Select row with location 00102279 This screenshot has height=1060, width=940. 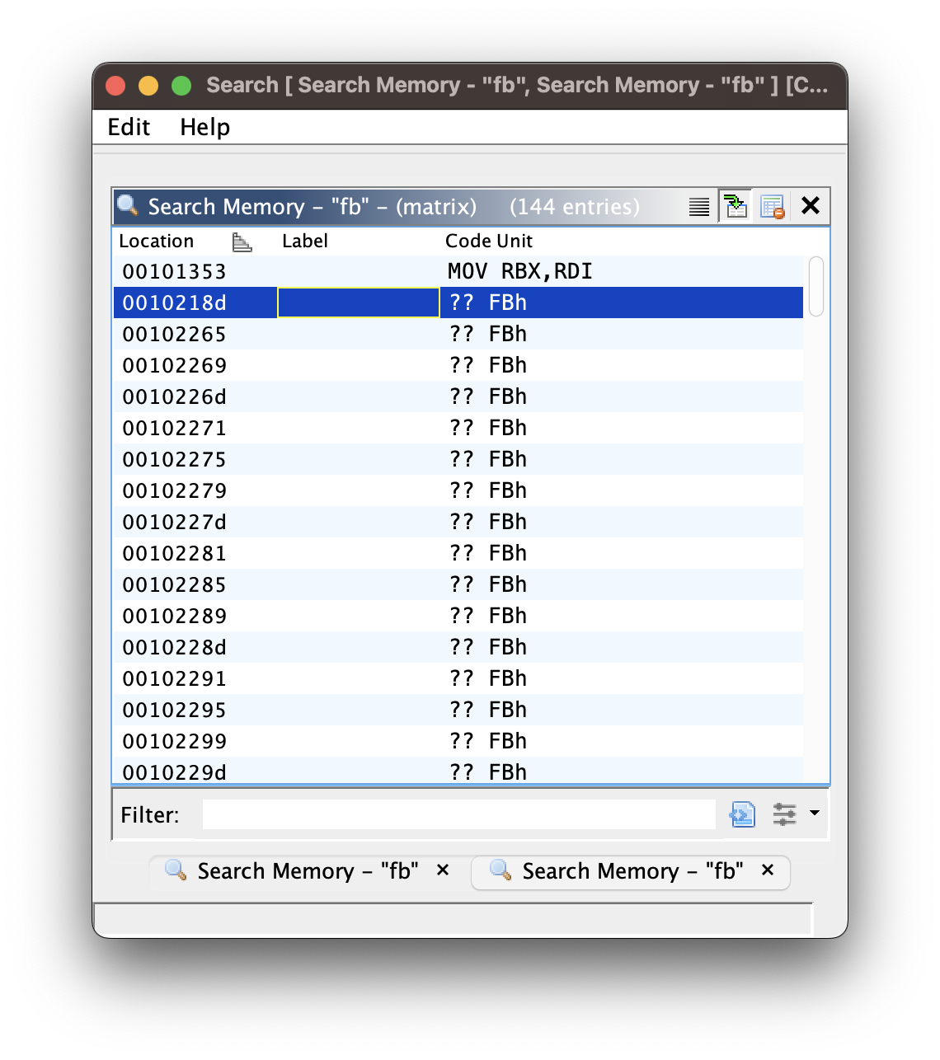[x=458, y=491]
